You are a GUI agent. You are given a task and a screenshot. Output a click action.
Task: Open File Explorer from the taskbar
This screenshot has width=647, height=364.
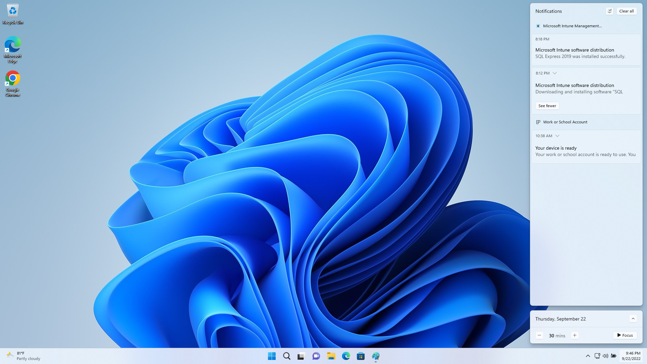[x=331, y=356]
